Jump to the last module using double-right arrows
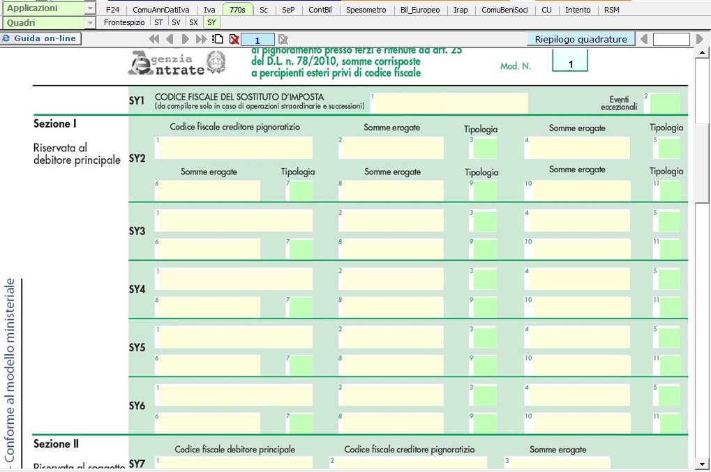This screenshot has width=711, height=472. 201,40
